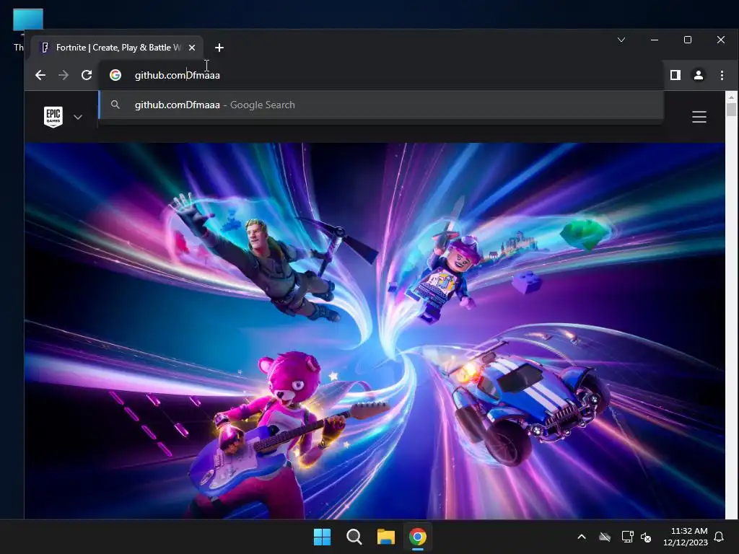The image size is (739, 554).
Task: Switch to the Fortnite tab
Action: (117, 48)
